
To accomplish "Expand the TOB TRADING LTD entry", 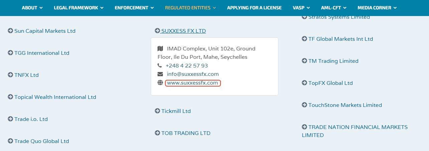I will [186, 133].
